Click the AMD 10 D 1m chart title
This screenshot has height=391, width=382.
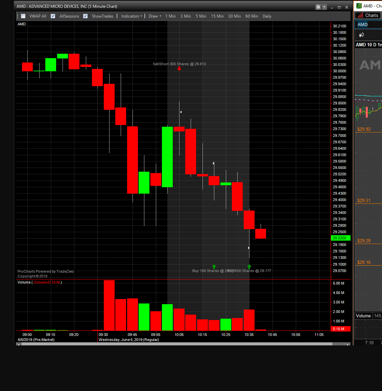pos(369,45)
